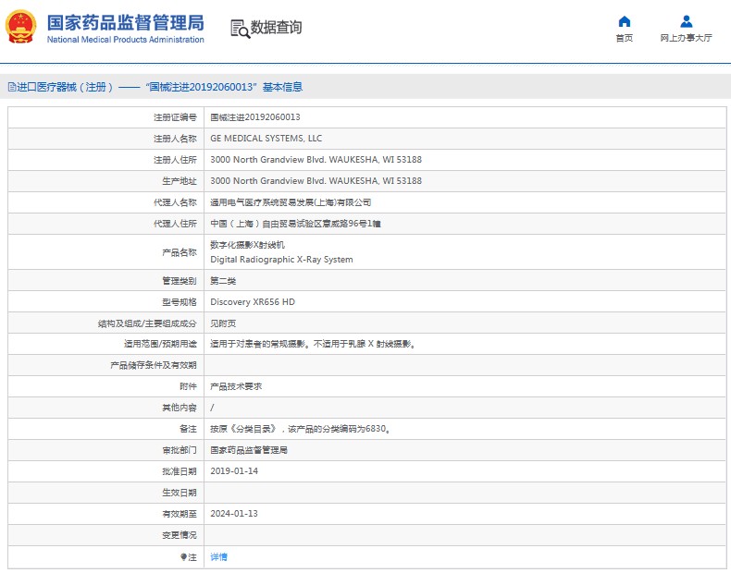Select Discovery XR656 HD model value
The image size is (731, 573).
[x=253, y=302]
